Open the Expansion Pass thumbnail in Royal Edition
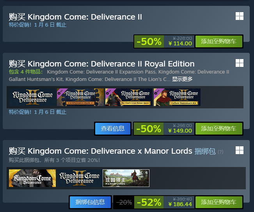The height and width of the screenshot is (212, 254). click(80, 97)
